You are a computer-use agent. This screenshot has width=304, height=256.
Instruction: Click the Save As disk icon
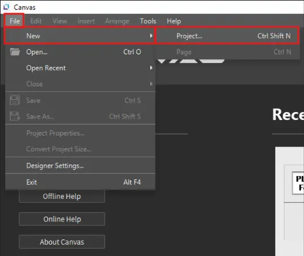[15, 116]
